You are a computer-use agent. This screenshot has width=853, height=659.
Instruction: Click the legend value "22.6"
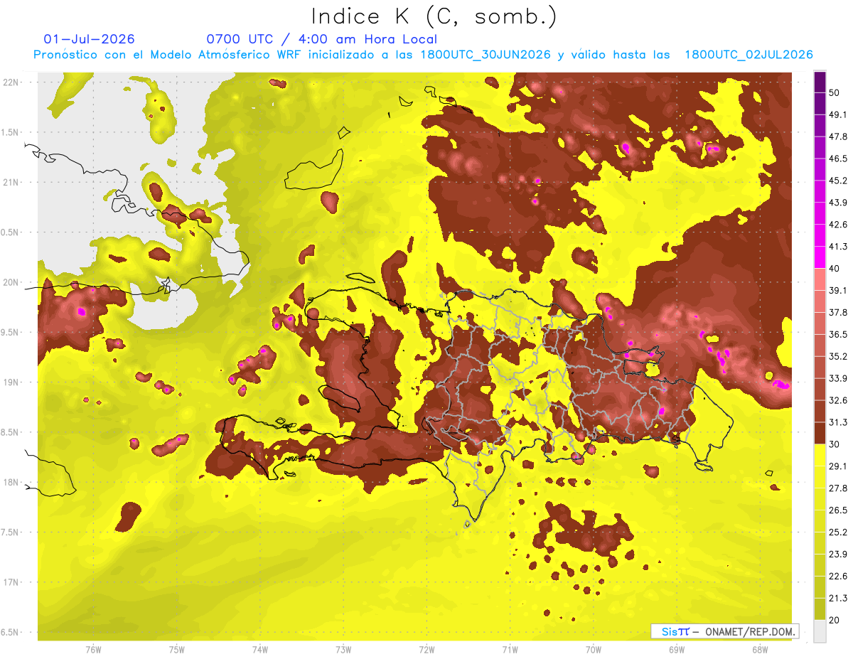point(838,576)
